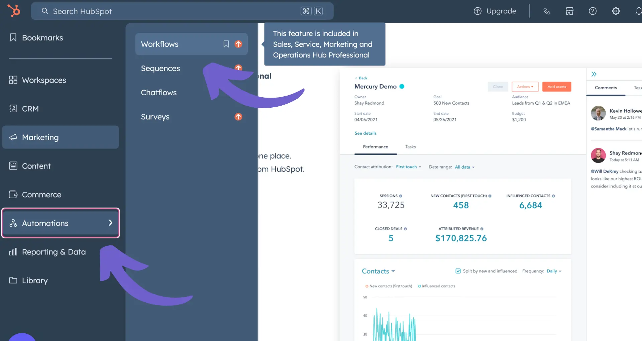Click the Marketing megaphone icon
Image resolution: width=642 pixels, height=341 pixels.
[x=13, y=137]
